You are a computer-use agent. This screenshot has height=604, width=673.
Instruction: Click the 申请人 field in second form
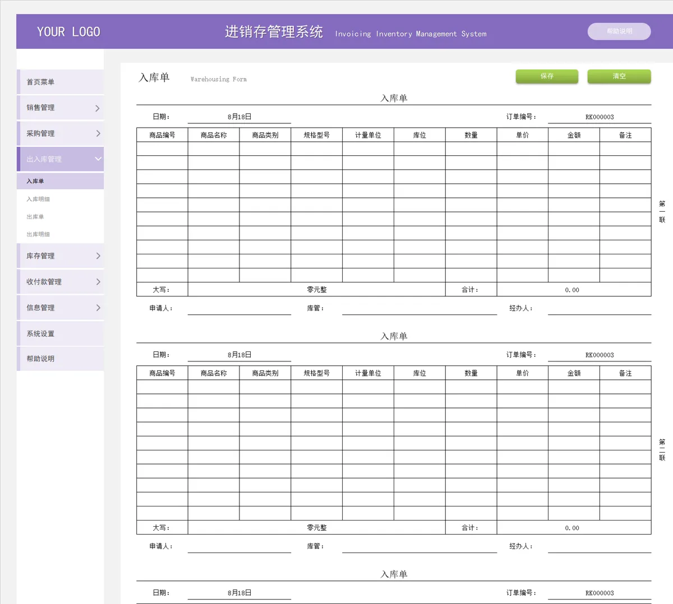click(239, 546)
